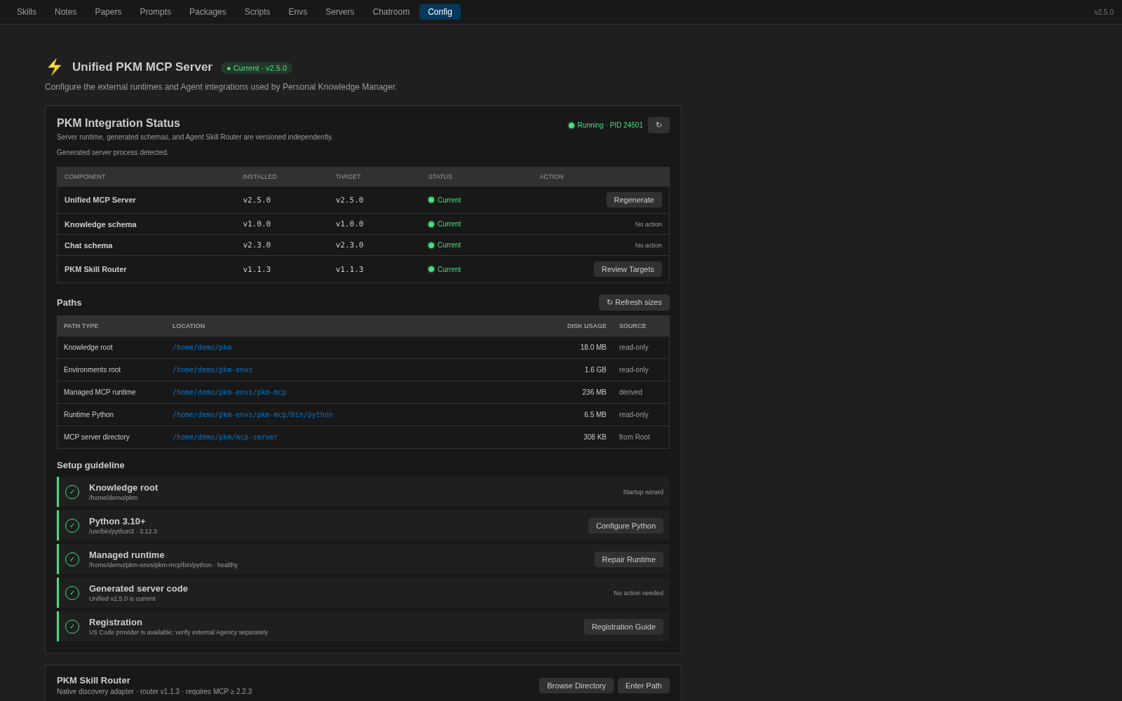Click the Configure Python button

(x=626, y=526)
